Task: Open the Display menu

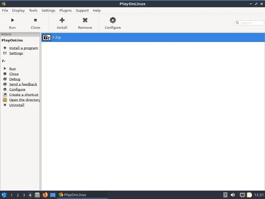Action: click(x=18, y=10)
